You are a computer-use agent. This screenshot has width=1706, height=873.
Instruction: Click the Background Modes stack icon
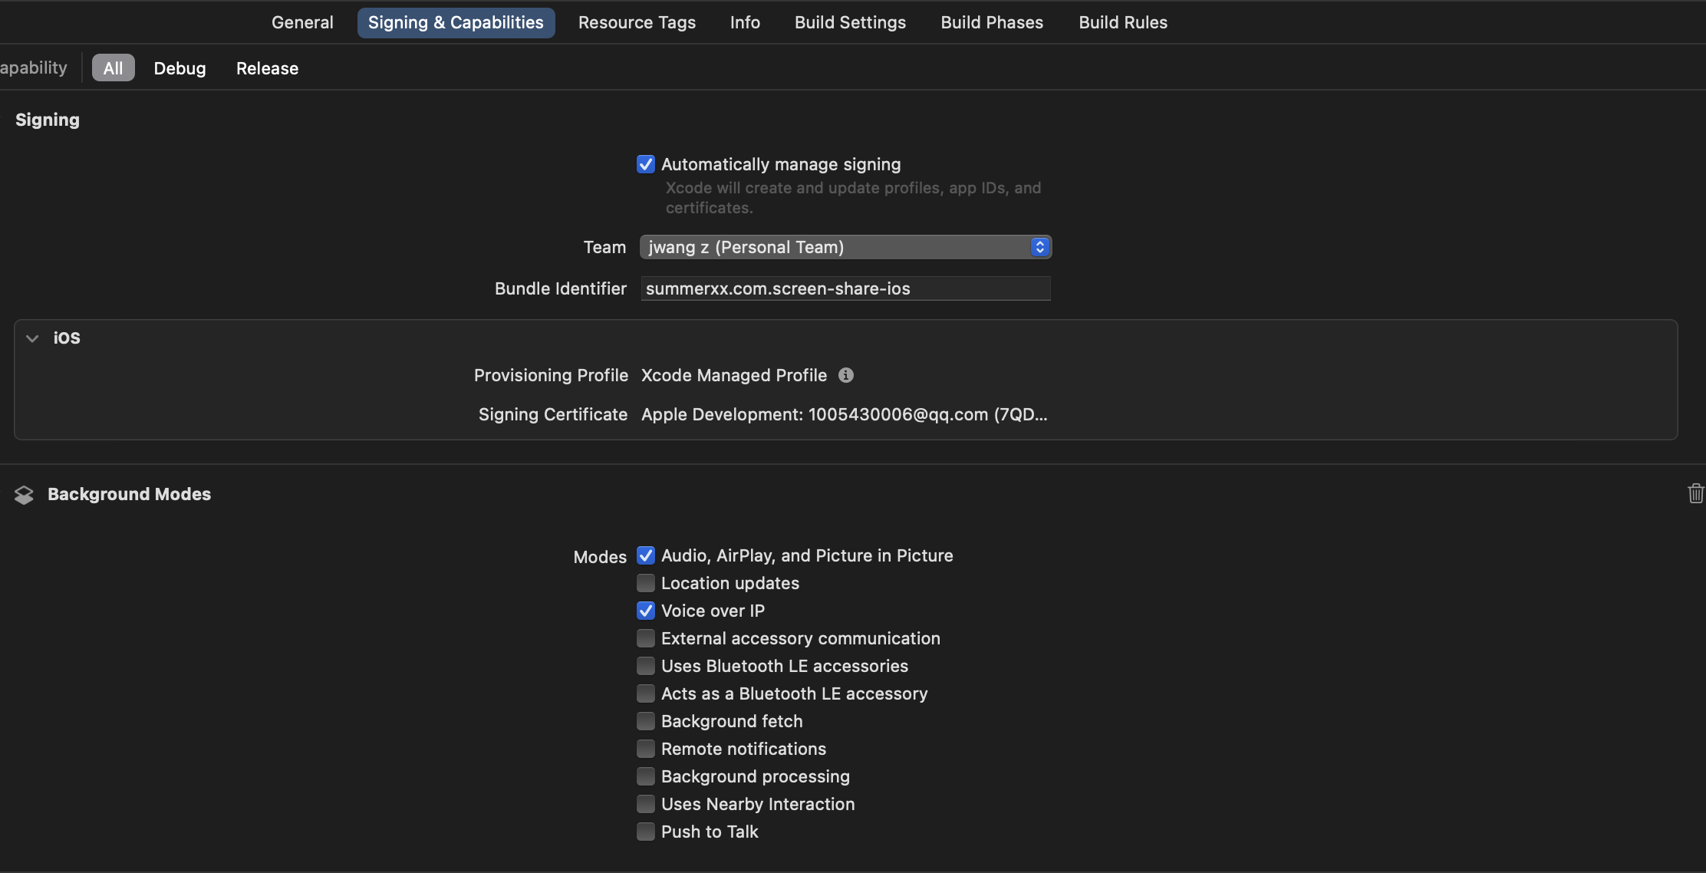click(x=24, y=495)
